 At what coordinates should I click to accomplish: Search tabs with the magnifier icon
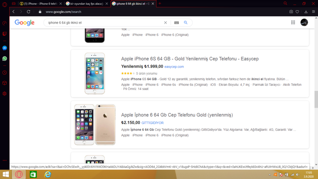click(x=285, y=4)
